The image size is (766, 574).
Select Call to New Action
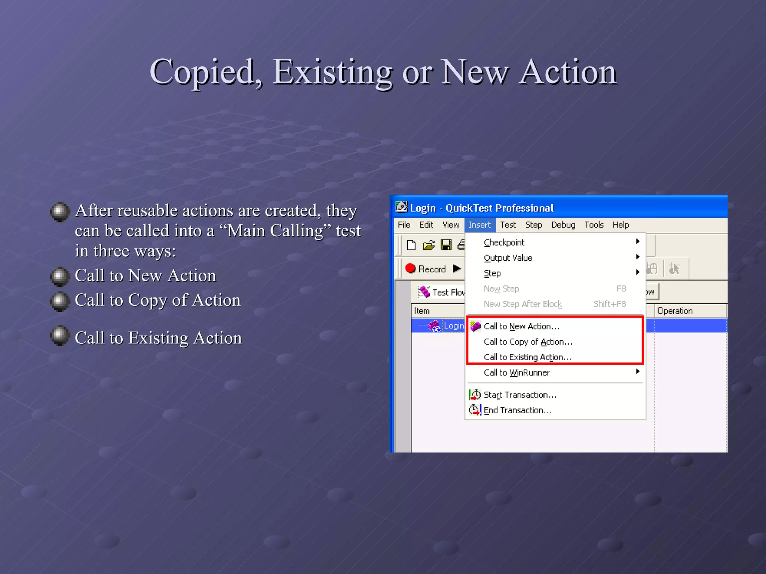(555, 326)
